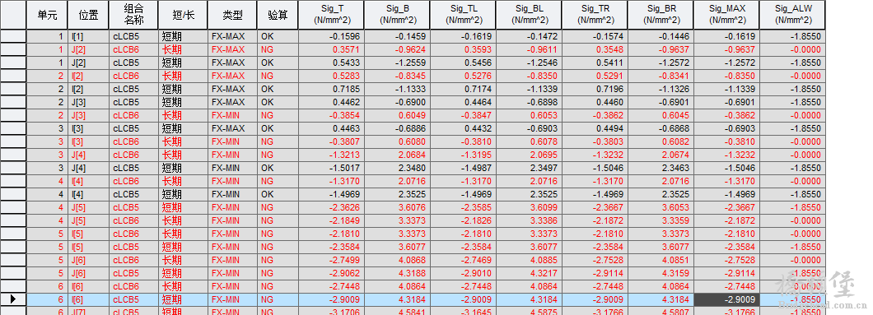This screenshot has height=315, width=873.
Task: Click row selector of first row
Action: click(x=13, y=37)
